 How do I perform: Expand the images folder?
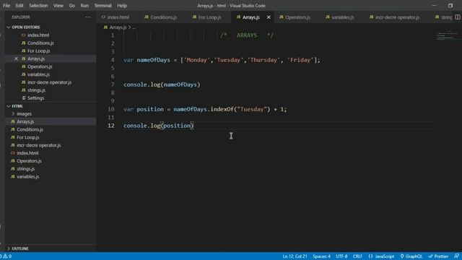[x=13, y=113]
